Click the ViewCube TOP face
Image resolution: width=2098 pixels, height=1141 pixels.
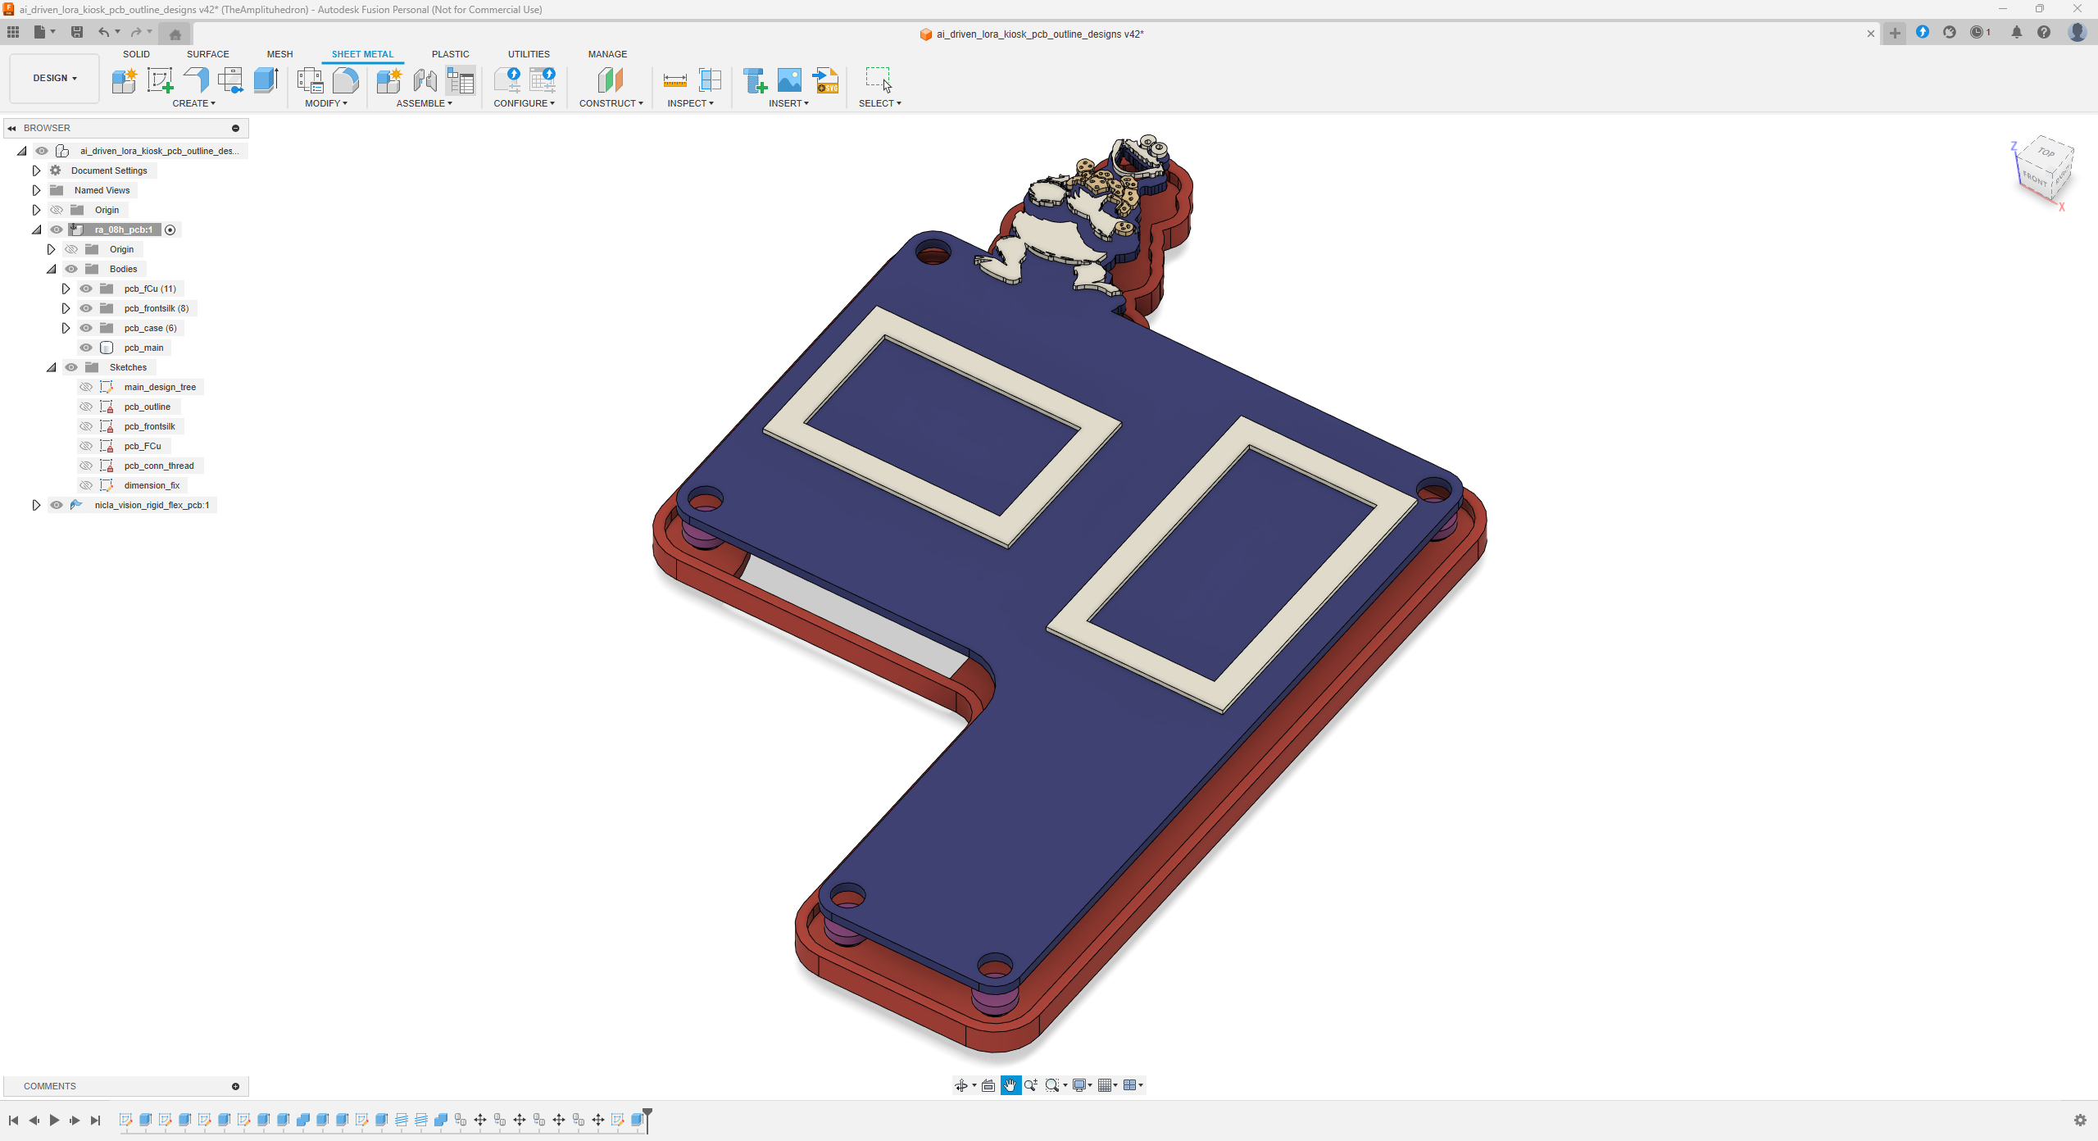2046,152
